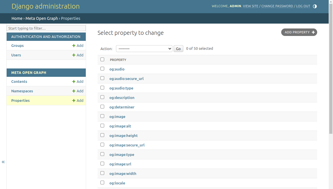Open Home in the breadcrumb
This screenshot has height=189, width=333.
coord(17,18)
